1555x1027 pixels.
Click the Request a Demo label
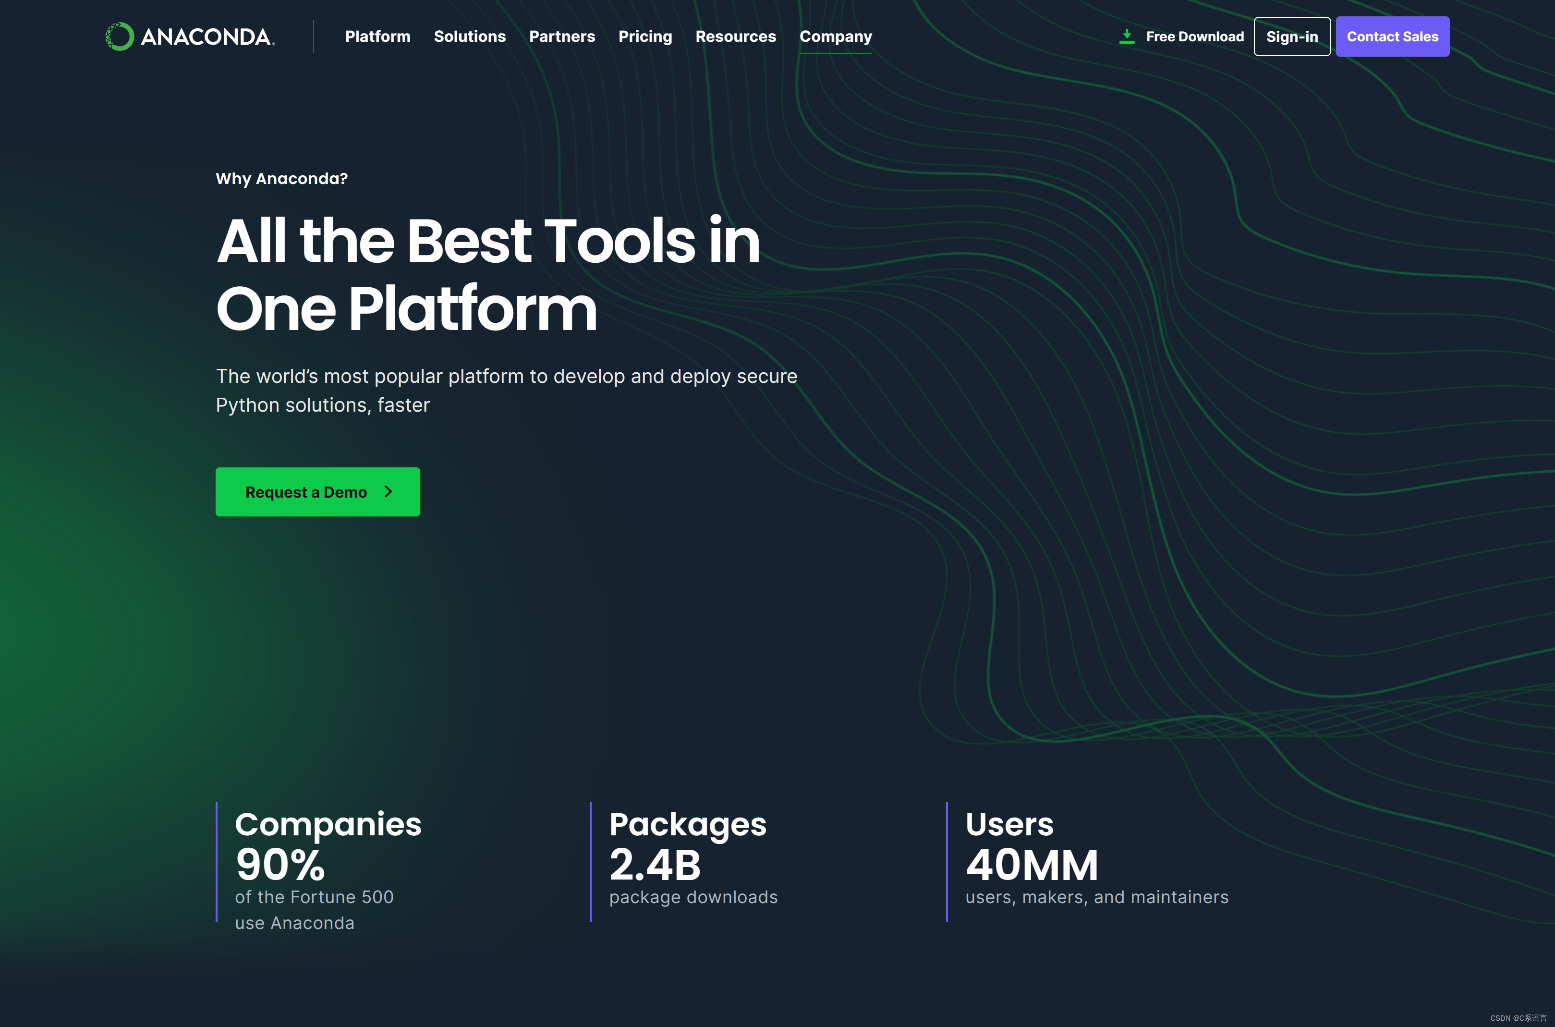point(306,492)
